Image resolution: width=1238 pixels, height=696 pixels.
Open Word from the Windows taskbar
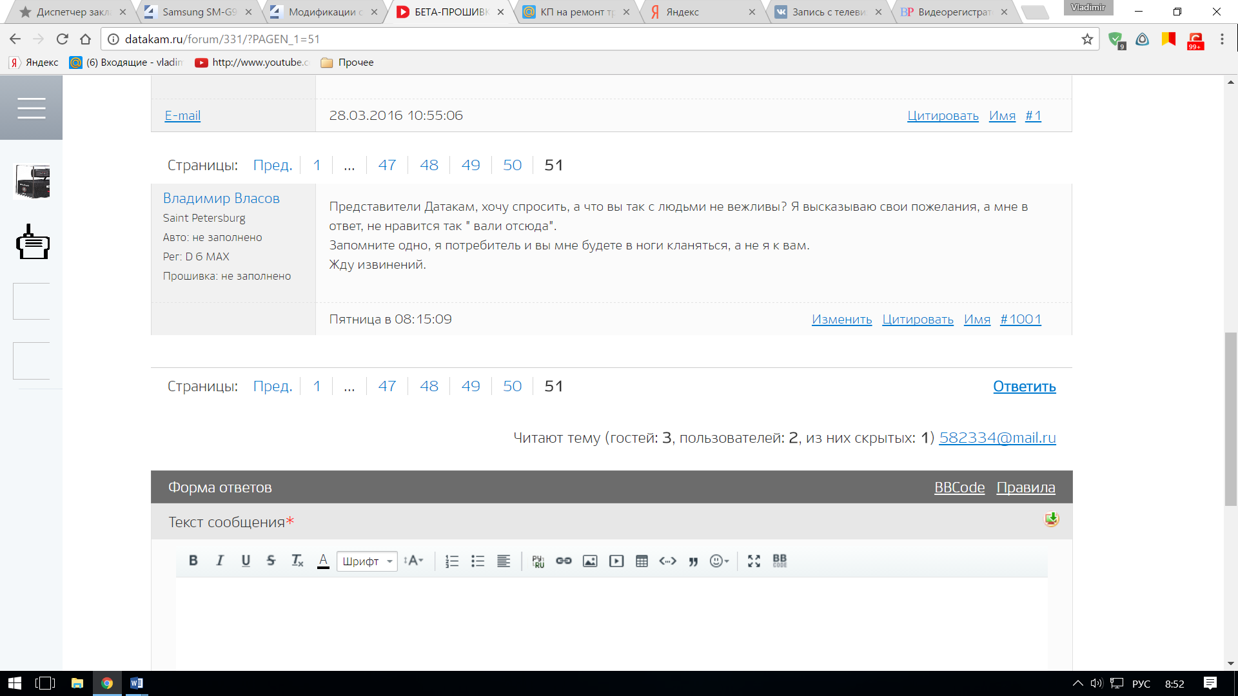pos(136,683)
